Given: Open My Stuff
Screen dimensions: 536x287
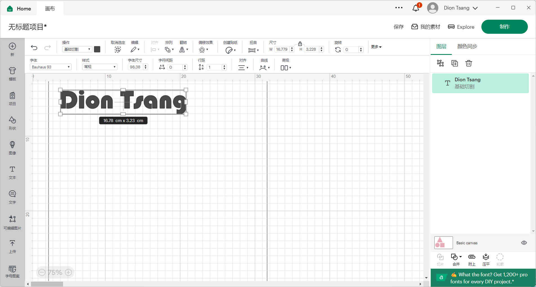Looking at the screenshot, I should point(426,27).
